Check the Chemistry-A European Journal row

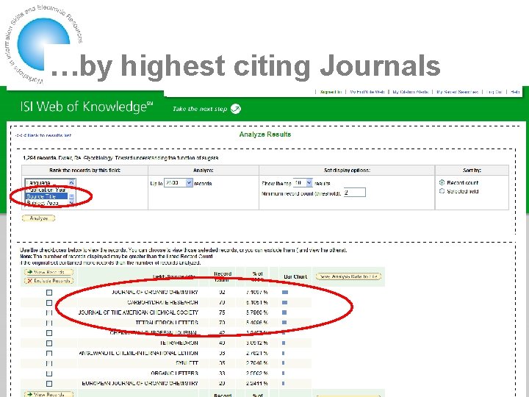pos(49,333)
